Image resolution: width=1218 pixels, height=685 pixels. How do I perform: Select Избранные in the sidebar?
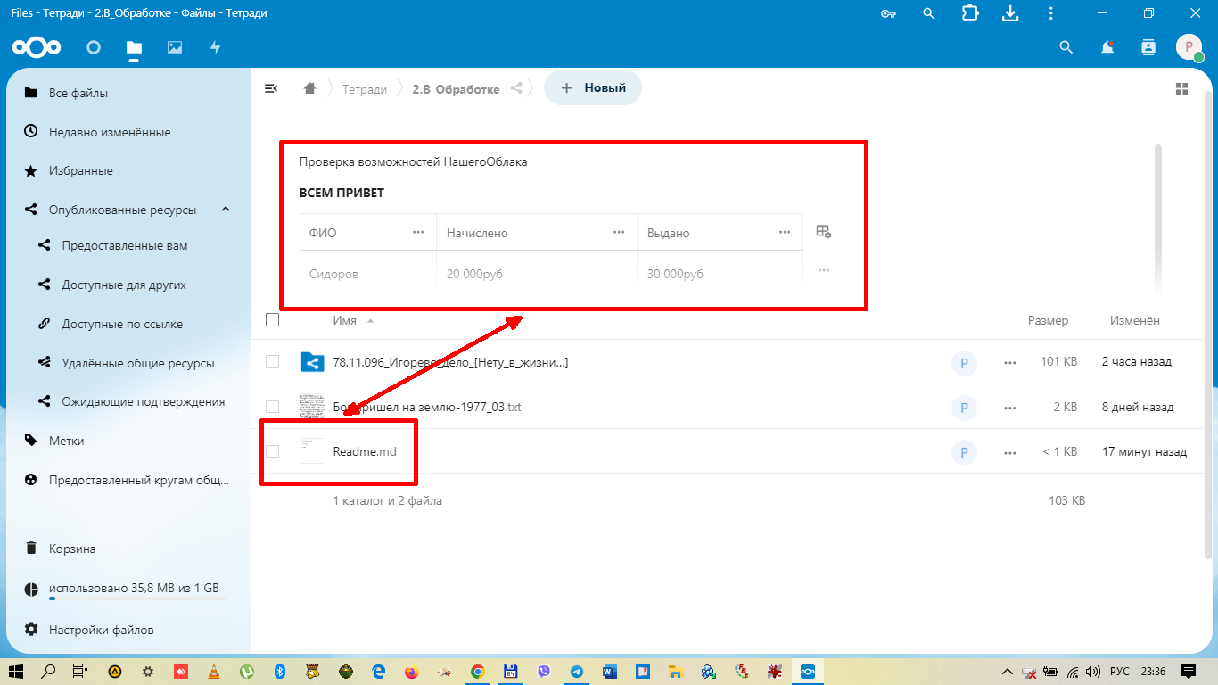click(x=80, y=170)
